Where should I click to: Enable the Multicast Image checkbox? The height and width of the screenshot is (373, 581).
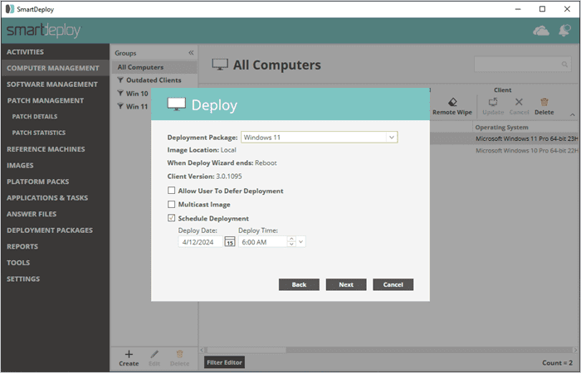[x=171, y=204]
